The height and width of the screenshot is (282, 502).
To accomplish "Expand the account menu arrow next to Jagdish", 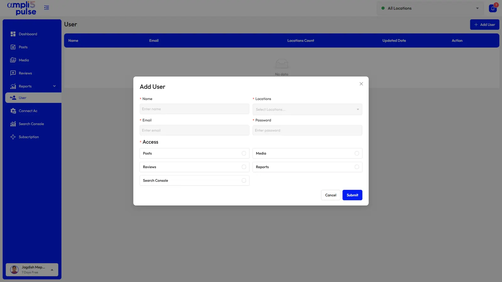I will click(52, 270).
